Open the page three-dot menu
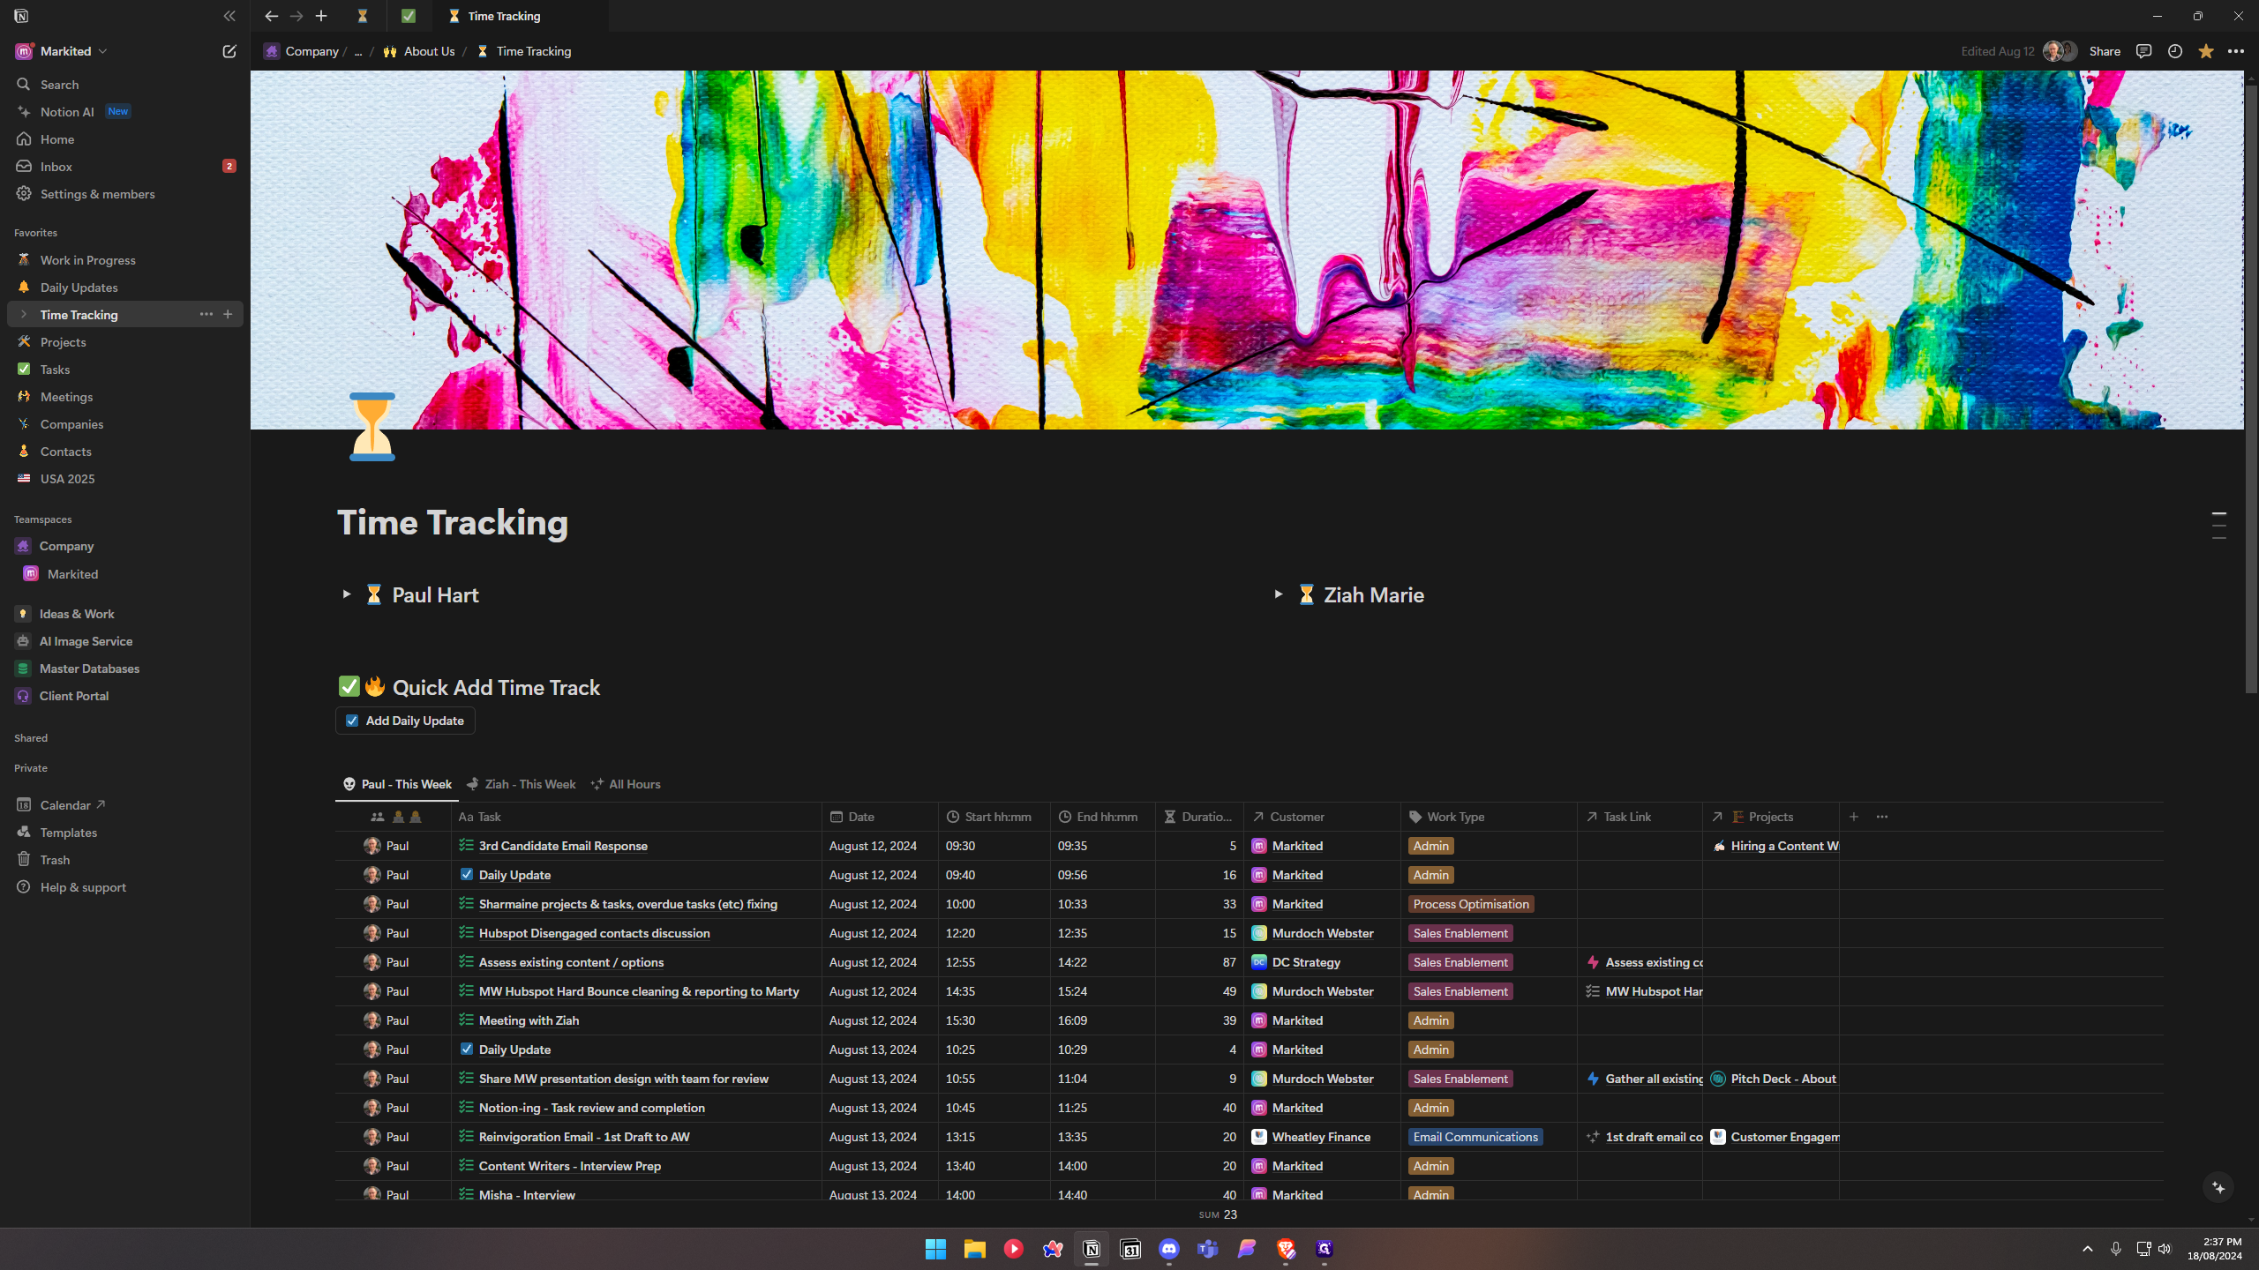2259x1270 pixels. [x=2236, y=51]
